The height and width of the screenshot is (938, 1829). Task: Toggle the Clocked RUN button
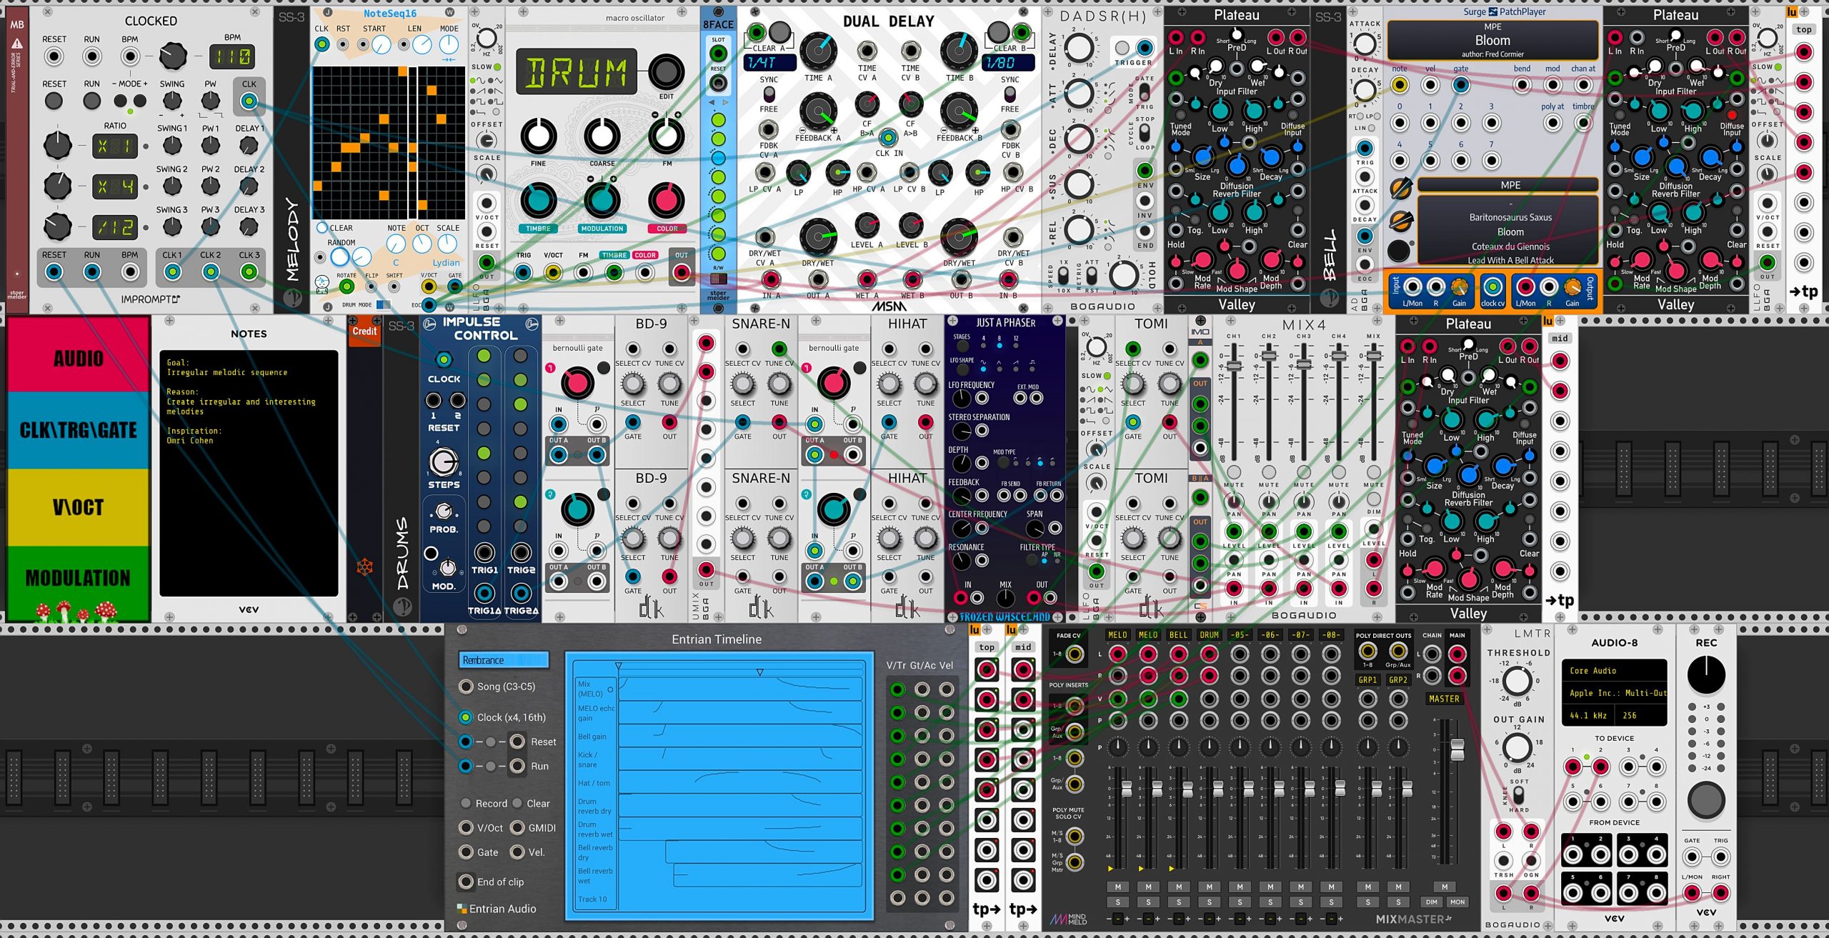[91, 101]
